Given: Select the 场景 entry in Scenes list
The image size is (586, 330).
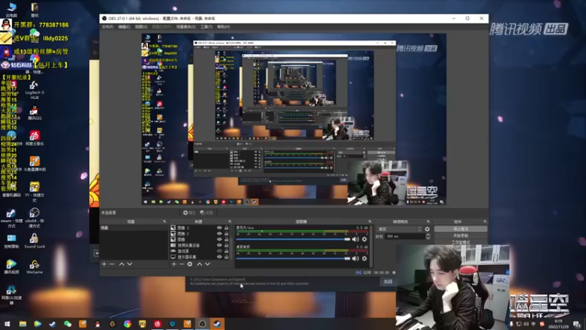Looking at the screenshot, I should tap(134, 227).
